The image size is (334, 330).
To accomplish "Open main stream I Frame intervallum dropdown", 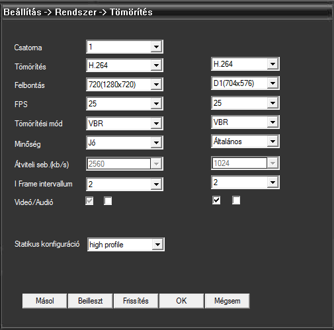I will pos(124,184).
